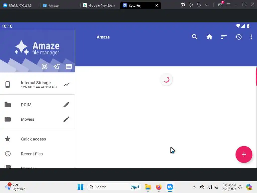Screen dimensions: 257x193
Task: Open Telegram icon in drawer header
Action: click(x=56, y=66)
